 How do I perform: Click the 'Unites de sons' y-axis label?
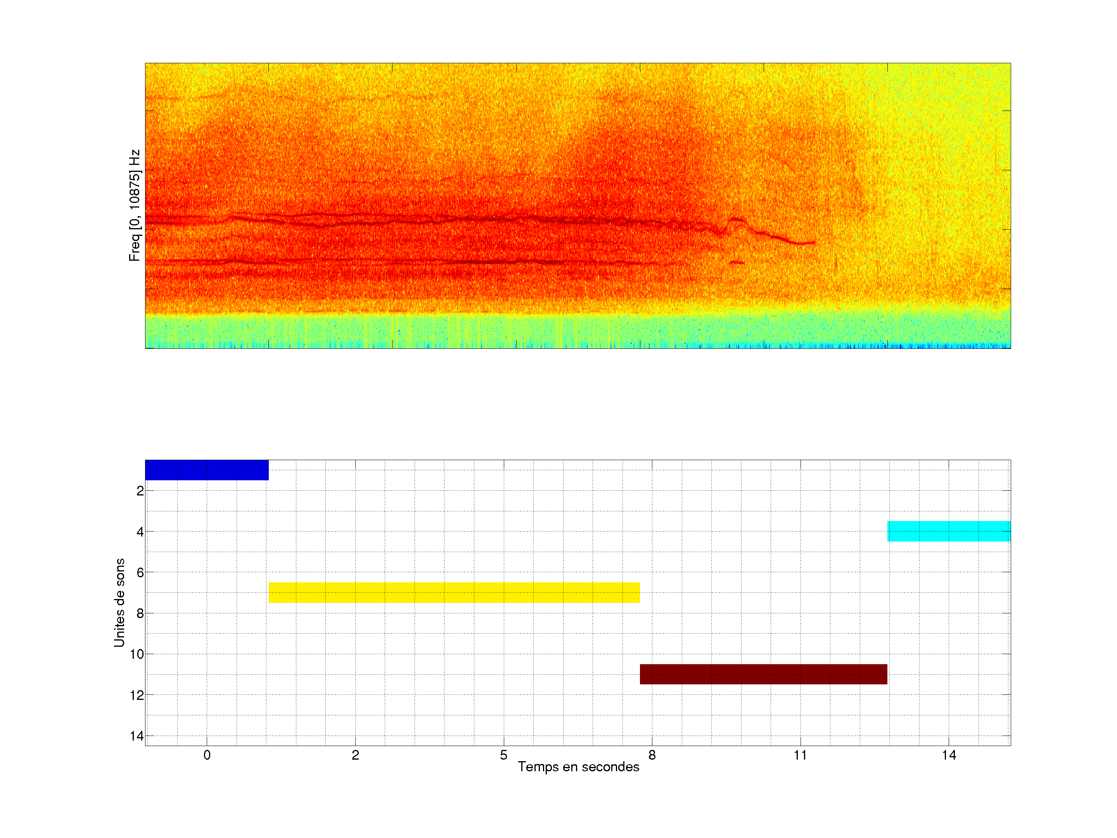click(119, 603)
